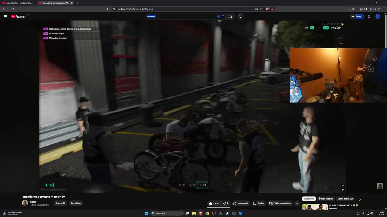387x217 pixels.
Task: Open masle1 channel avatar
Action: coord(25,203)
